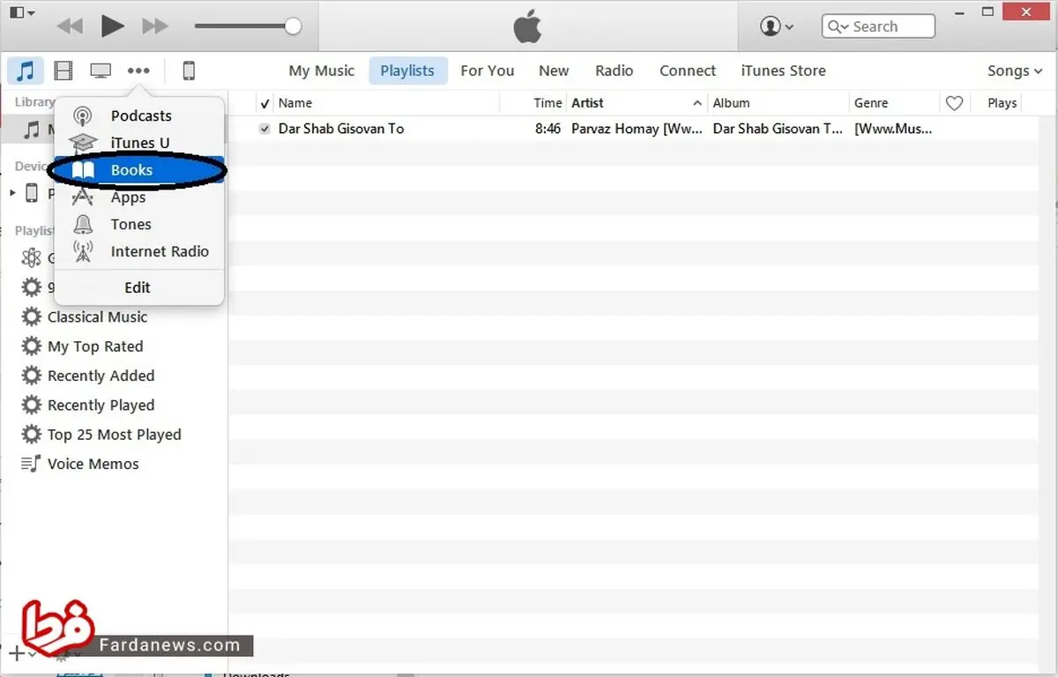This screenshot has width=1058, height=677.
Task: Open the Music library icon
Action: click(26, 71)
